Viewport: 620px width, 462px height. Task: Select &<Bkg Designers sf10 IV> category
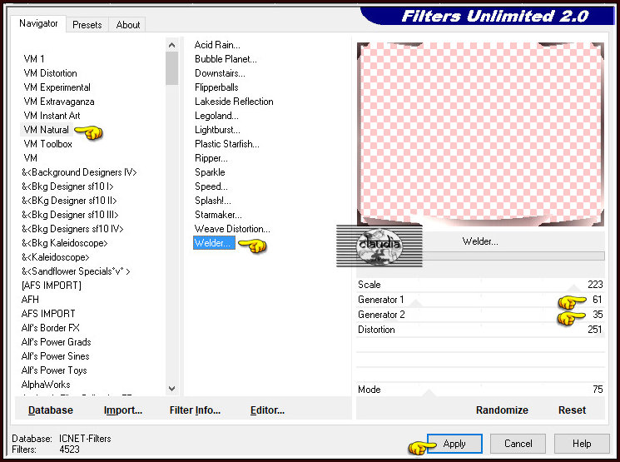tap(72, 229)
